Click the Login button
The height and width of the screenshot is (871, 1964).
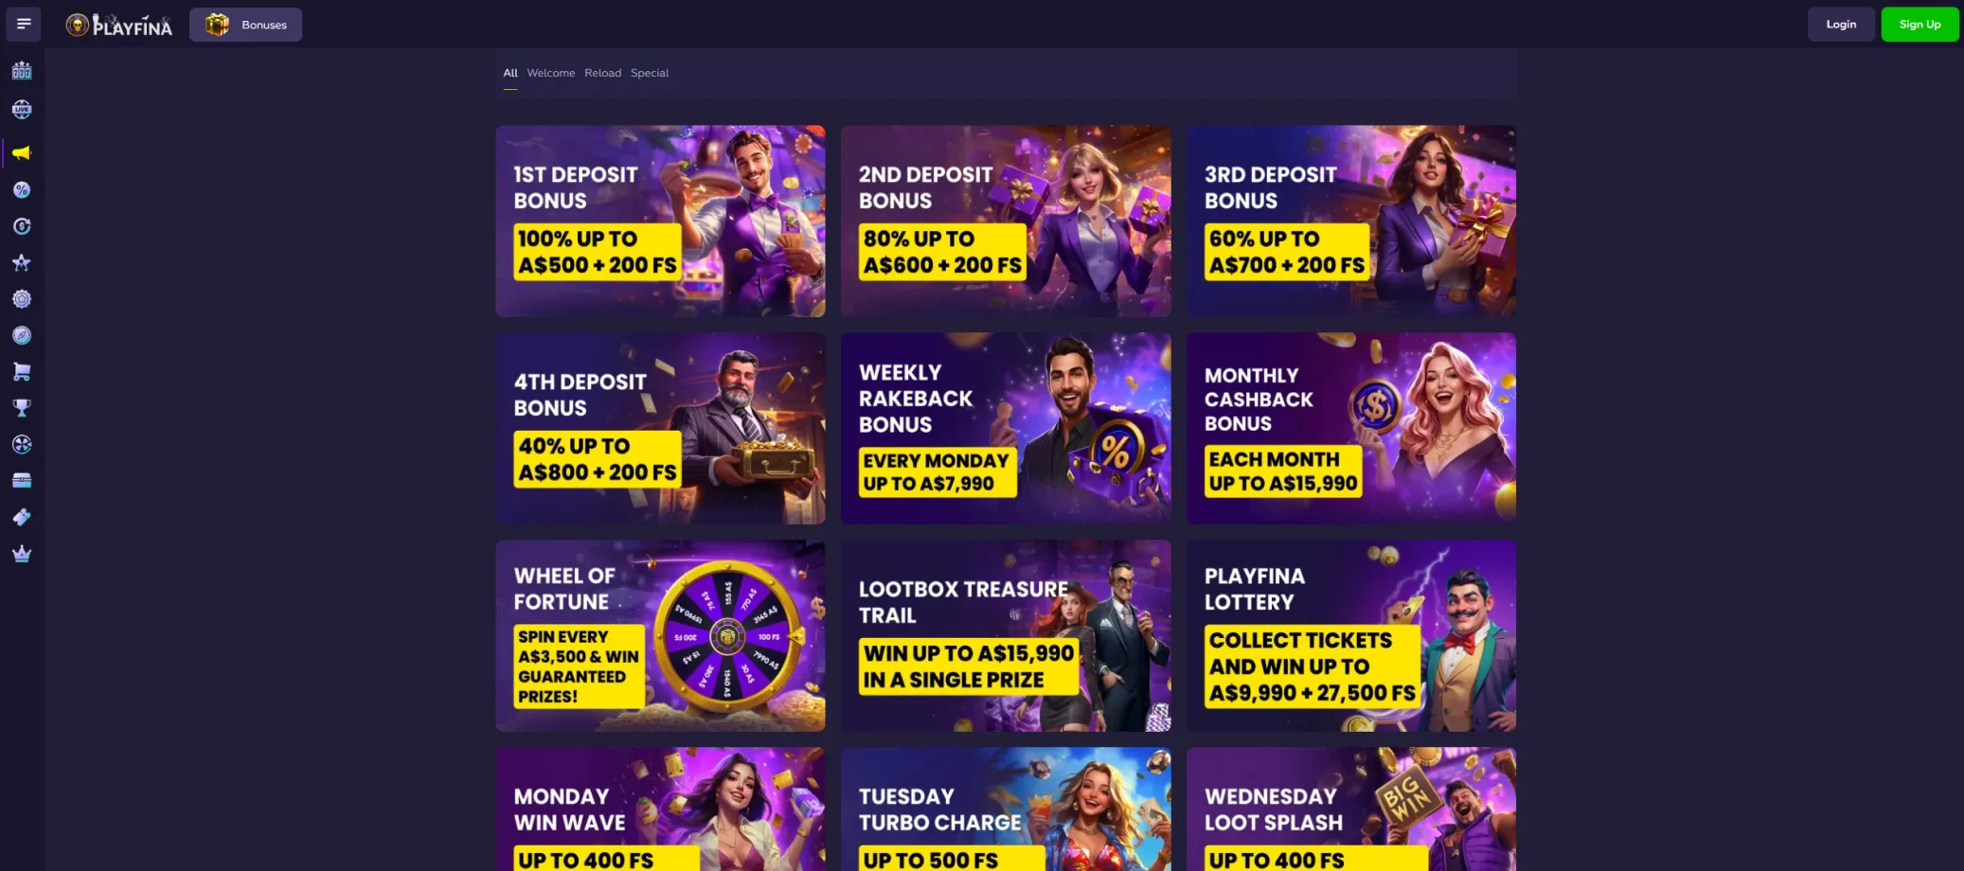pyautogui.click(x=1841, y=25)
